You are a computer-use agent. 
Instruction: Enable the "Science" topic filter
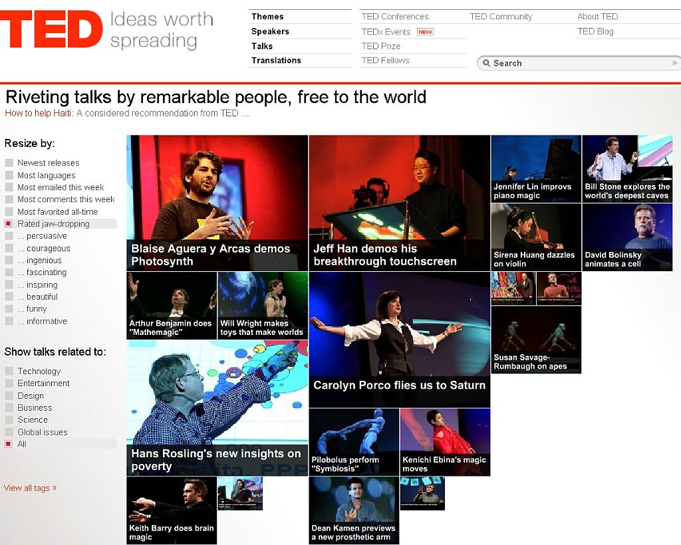[9, 420]
